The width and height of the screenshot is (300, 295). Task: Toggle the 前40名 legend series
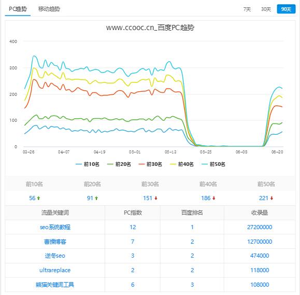[x=182, y=164]
